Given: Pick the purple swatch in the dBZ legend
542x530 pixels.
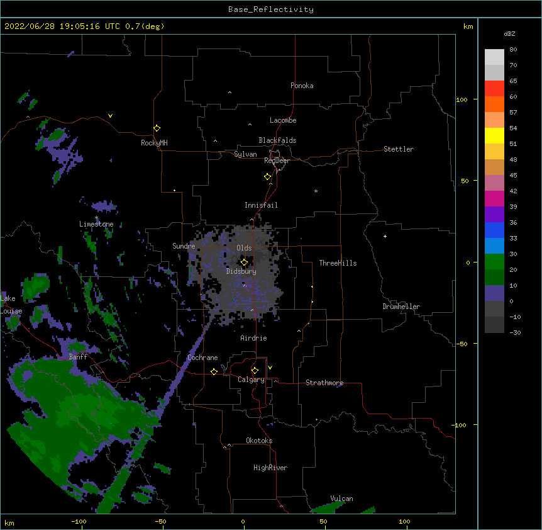Looking at the screenshot, I should 494,214.
